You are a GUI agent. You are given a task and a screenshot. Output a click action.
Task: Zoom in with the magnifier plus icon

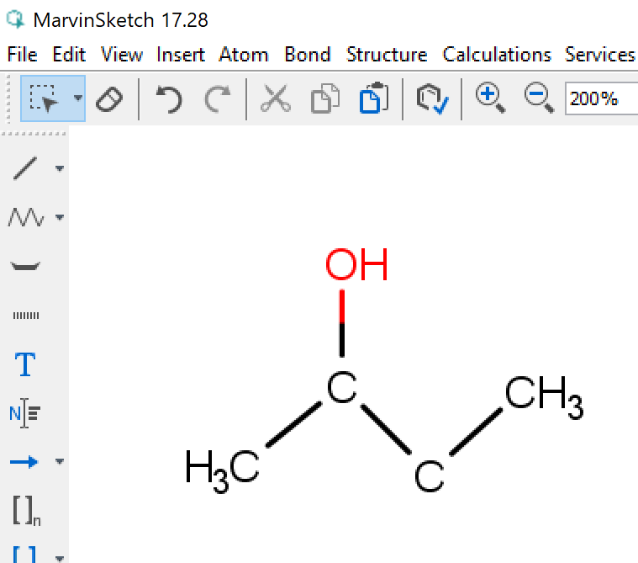(490, 98)
